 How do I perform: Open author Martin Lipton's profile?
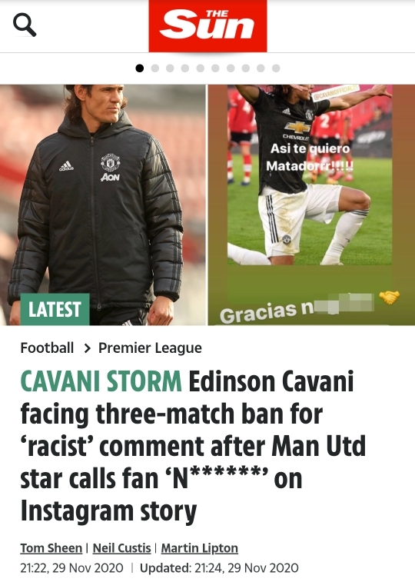tap(200, 548)
